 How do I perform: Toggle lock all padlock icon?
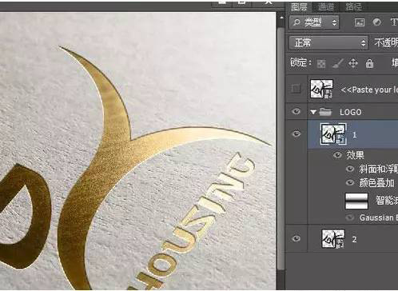tap(369, 64)
